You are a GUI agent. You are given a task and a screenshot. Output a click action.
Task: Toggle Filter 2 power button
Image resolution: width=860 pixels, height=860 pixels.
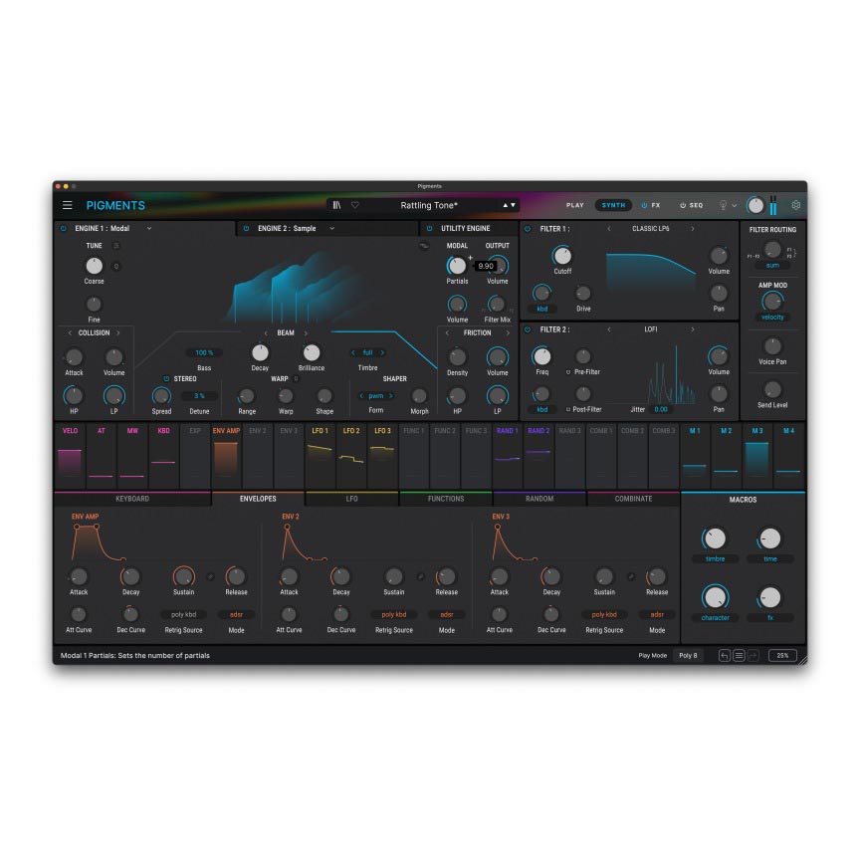click(x=528, y=329)
